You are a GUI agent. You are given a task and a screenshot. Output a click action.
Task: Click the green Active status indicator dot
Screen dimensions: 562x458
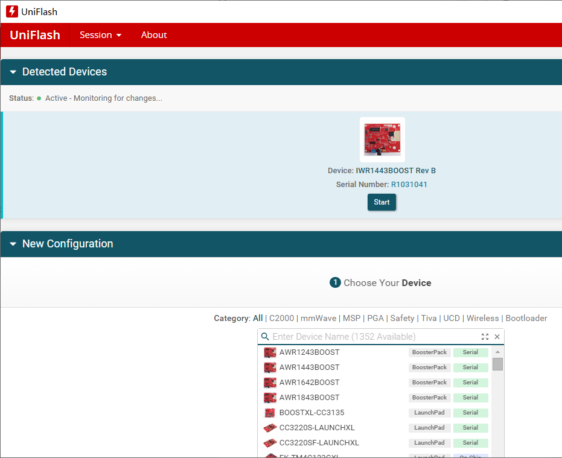pos(39,98)
